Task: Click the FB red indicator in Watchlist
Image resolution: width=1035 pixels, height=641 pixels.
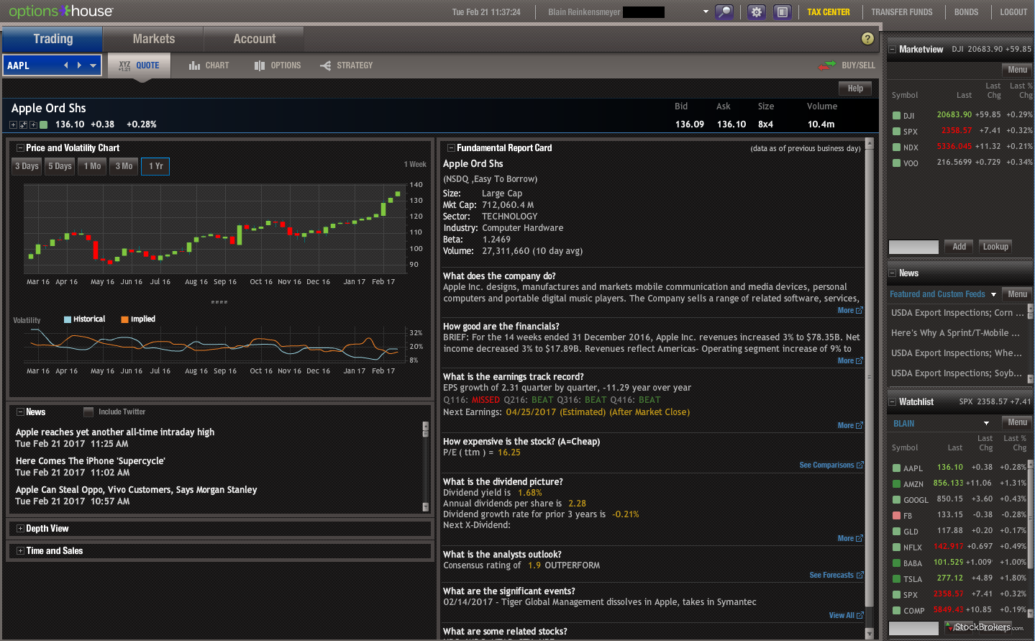Action: pos(896,515)
